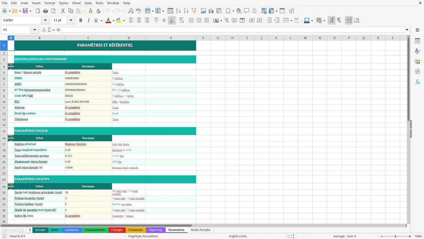424x239 pixels.
Task: Click the zoom out minus button
Action: click(x=382, y=236)
